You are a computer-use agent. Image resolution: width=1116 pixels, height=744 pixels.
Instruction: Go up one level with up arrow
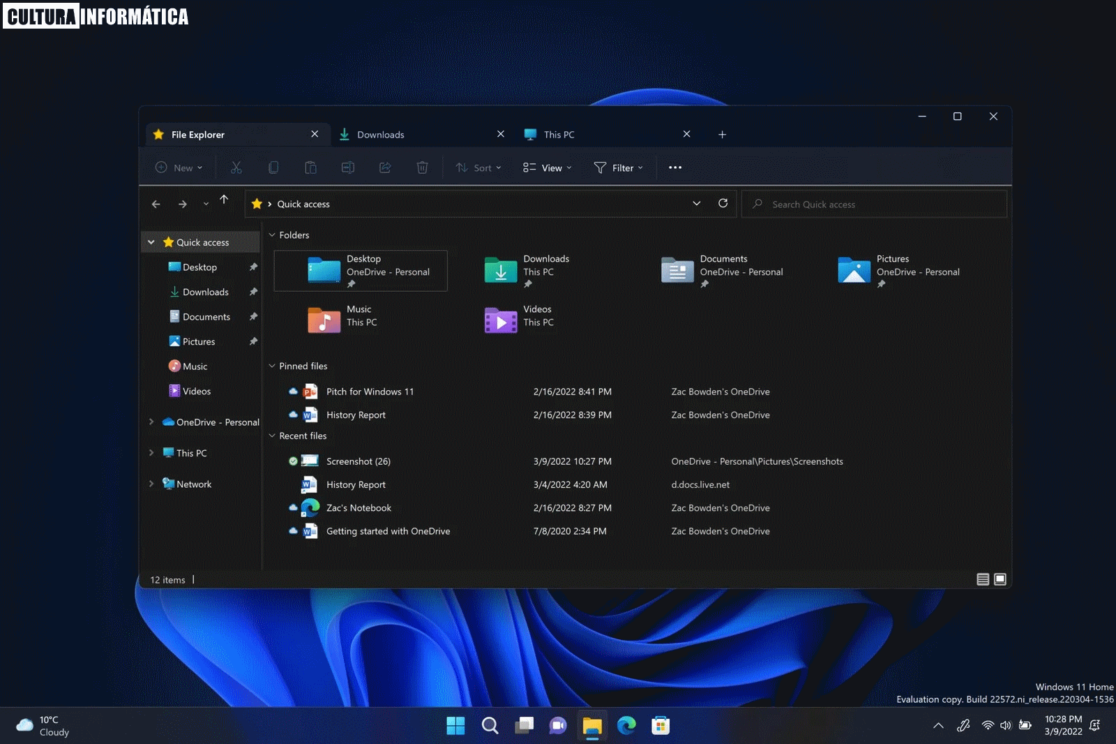[x=224, y=200]
